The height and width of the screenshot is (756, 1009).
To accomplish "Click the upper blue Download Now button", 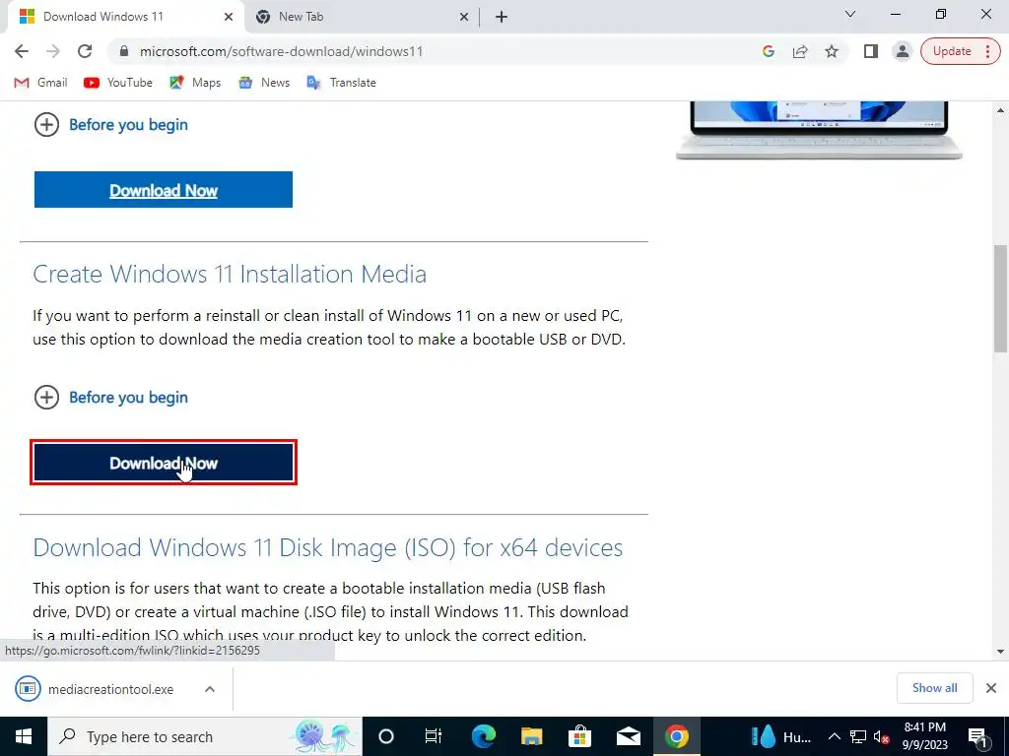I will click(164, 190).
